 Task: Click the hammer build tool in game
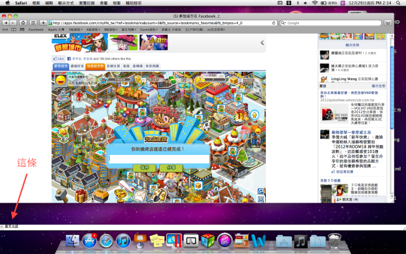pos(61,196)
